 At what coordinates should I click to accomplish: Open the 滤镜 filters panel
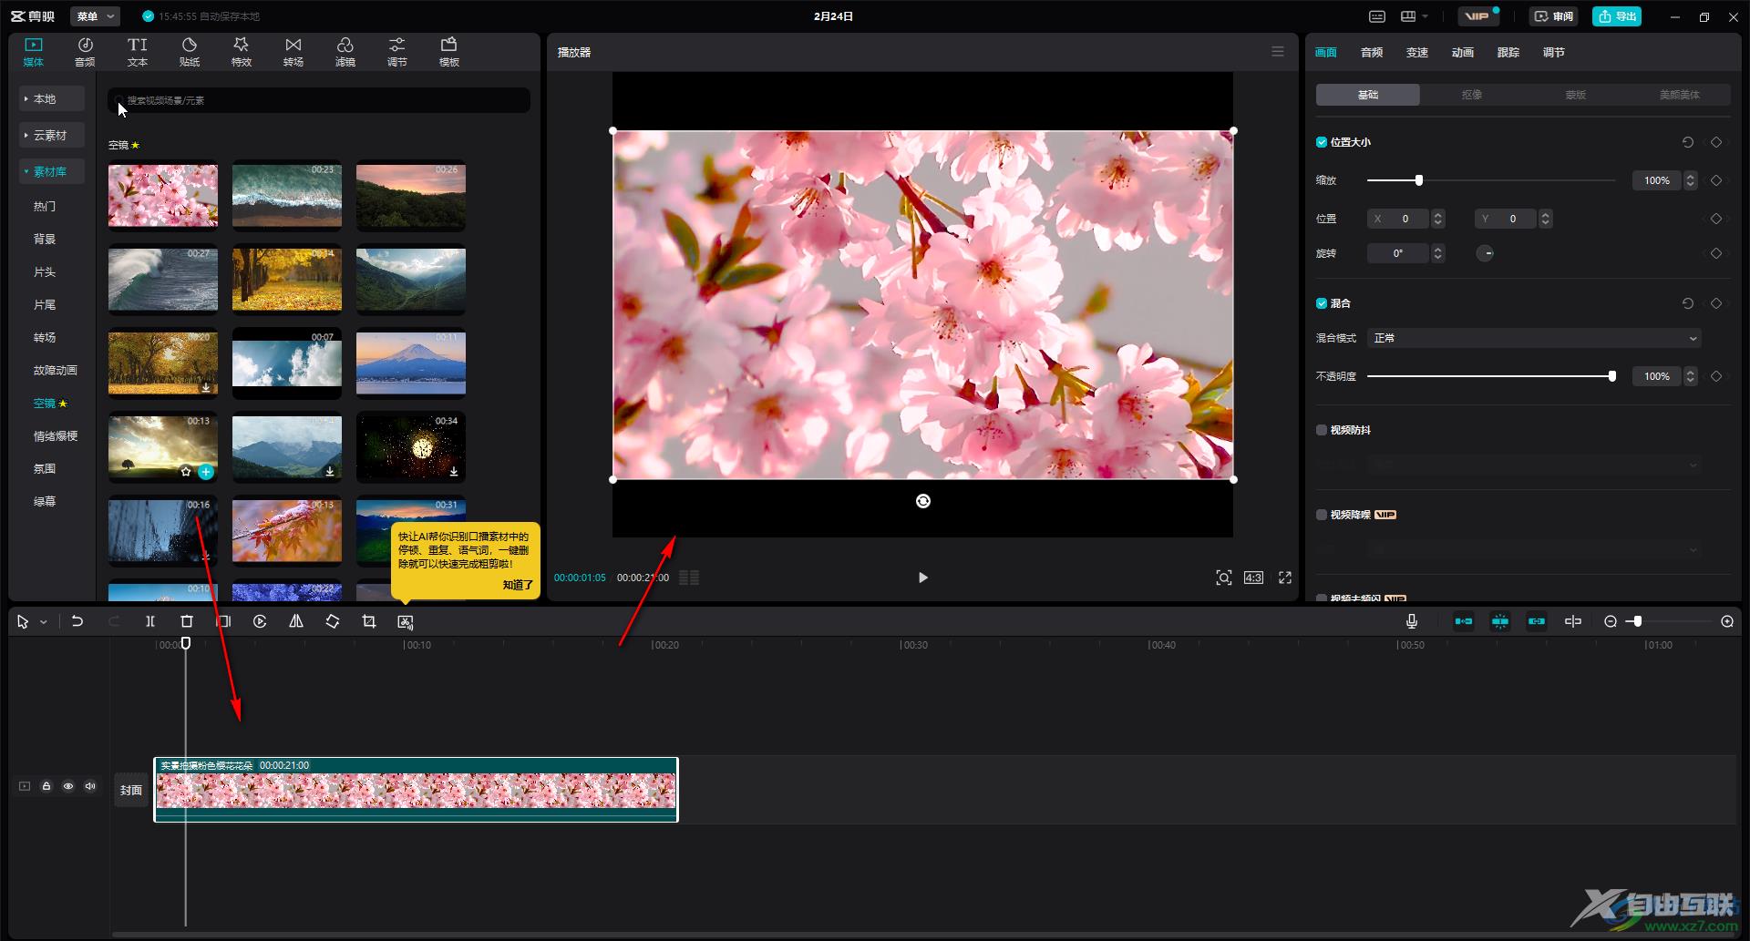(x=345, y=52)
